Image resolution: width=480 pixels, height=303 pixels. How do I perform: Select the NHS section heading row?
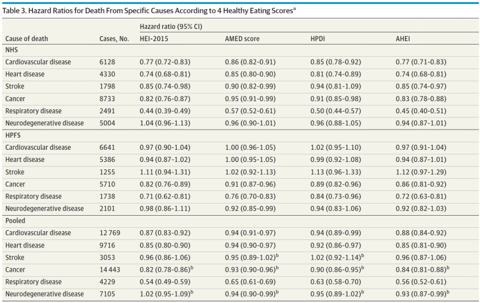coord(12,50)
